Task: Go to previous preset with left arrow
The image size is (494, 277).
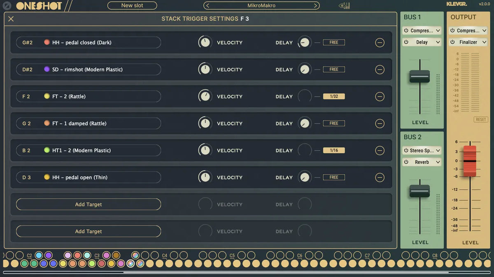Action: (208, 6)
